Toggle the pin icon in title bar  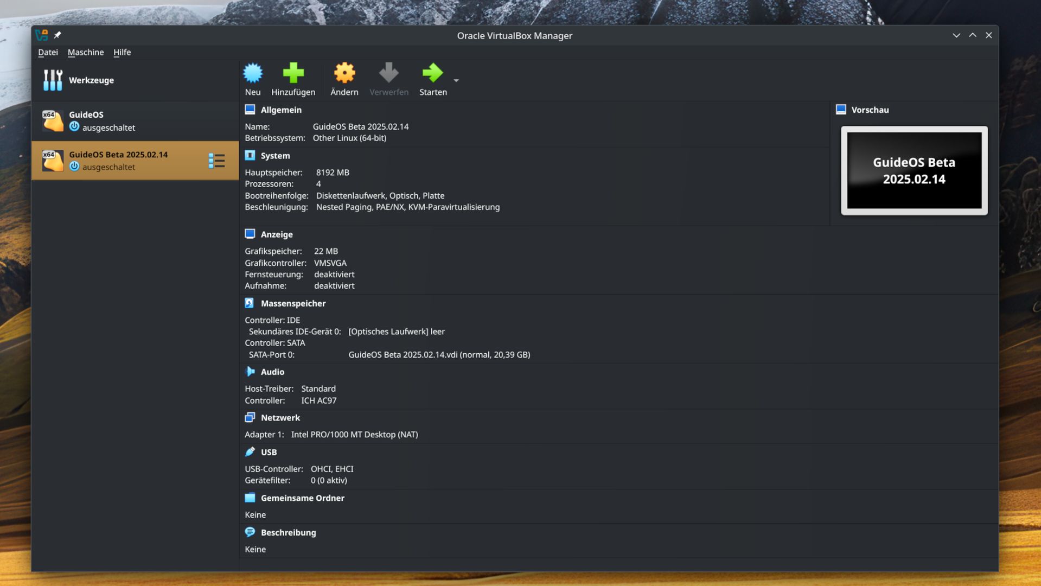coord(58,35)
